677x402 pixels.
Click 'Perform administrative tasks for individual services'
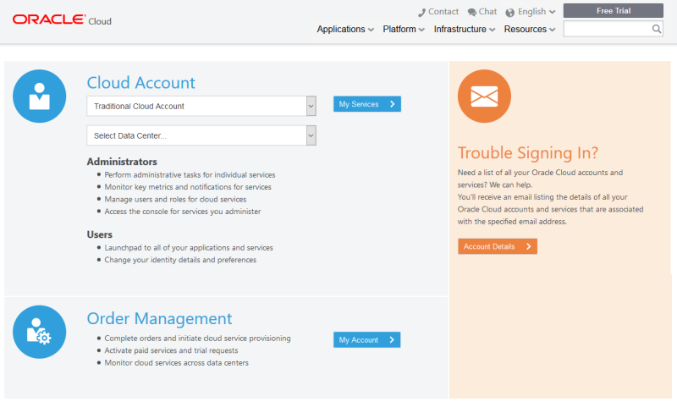point(190,175)
